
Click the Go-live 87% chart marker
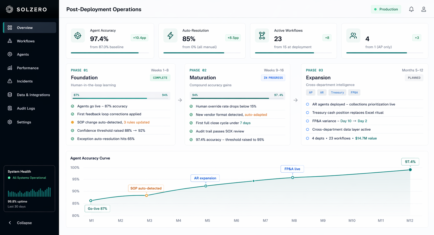coord(91,201)
